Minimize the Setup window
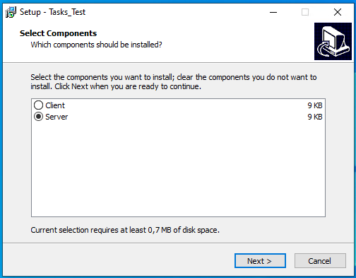Screen dimensions: 356x278 [x=273, y=12]
